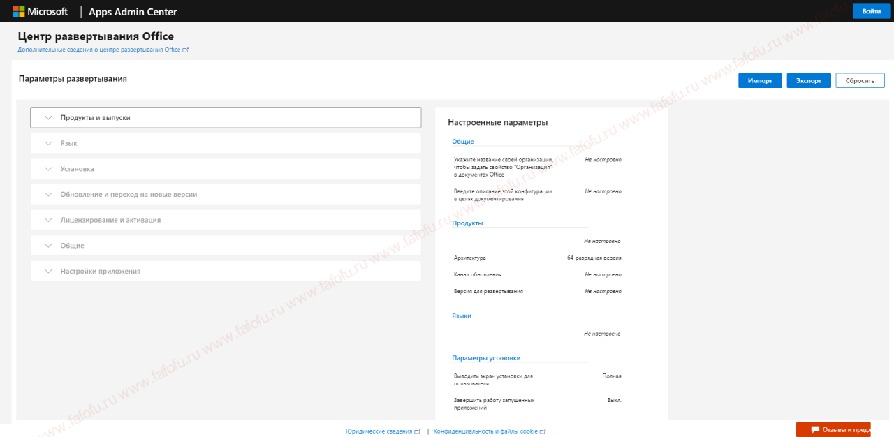Select the 64-разрядная версия value
894x437 pixels.
594,258
